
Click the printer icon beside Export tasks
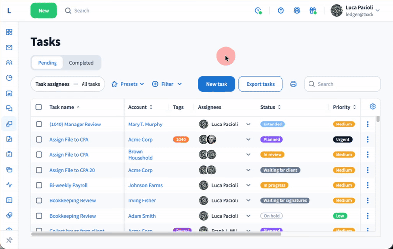click(293, 84)
